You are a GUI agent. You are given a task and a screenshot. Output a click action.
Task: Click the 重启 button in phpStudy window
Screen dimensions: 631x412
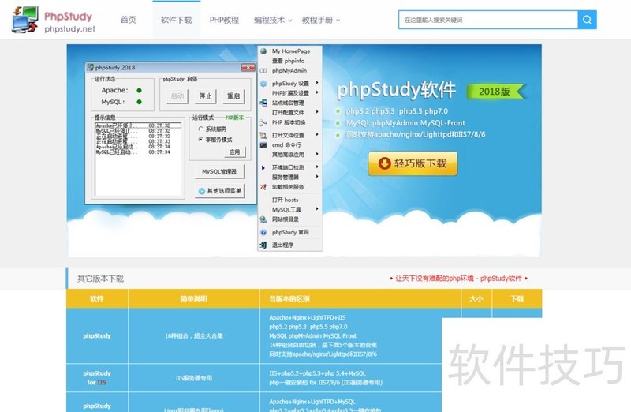[233, 96]
